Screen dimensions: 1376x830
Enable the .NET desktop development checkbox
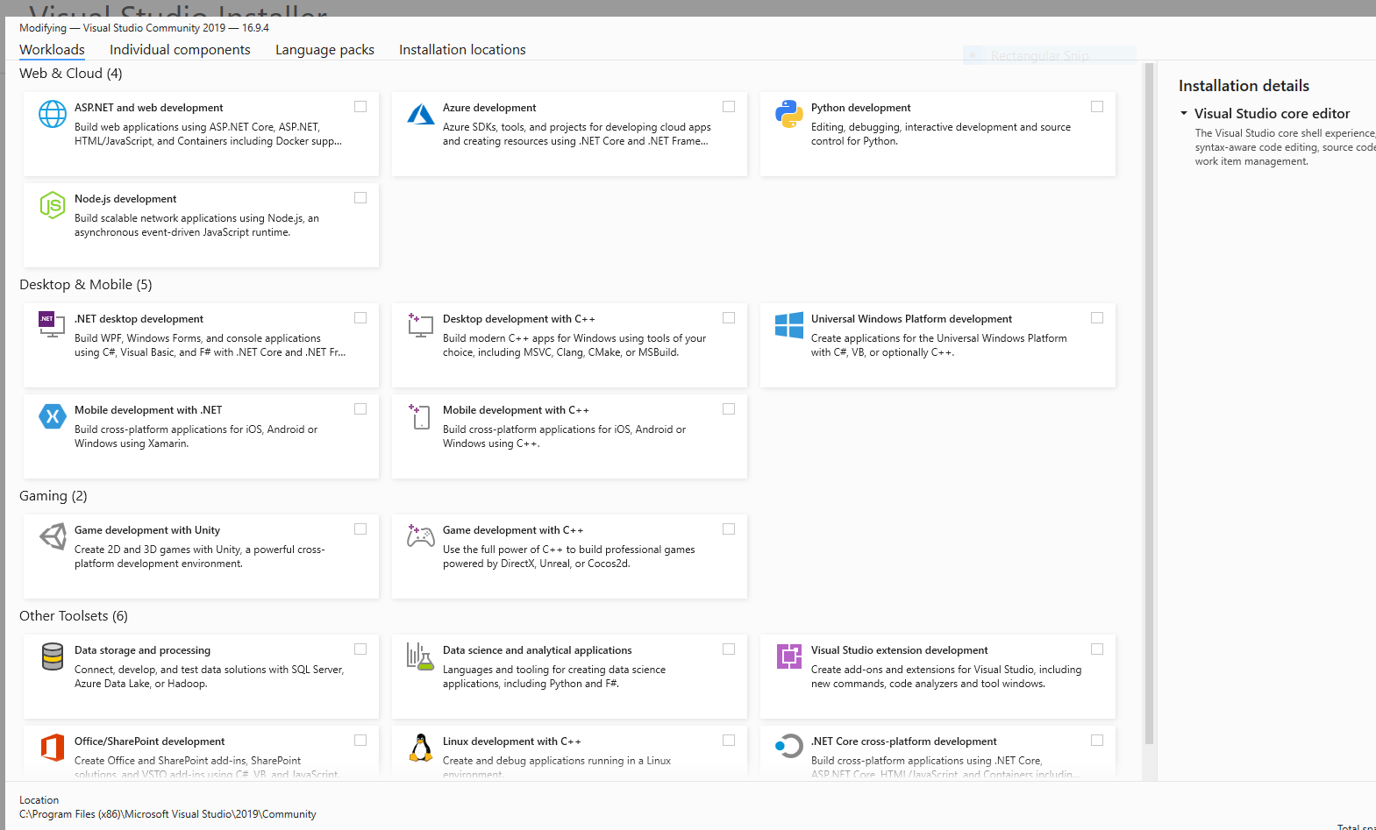click(x=360, y=318)
